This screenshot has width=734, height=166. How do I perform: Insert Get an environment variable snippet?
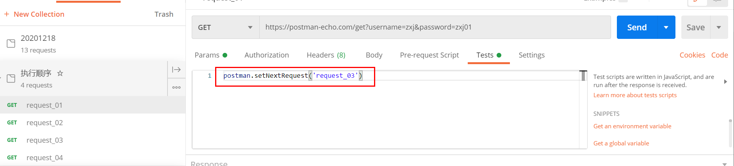click(x=632, y=126)
